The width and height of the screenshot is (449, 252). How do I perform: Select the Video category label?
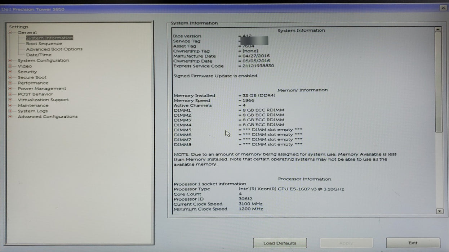click(x=25, y=66)
